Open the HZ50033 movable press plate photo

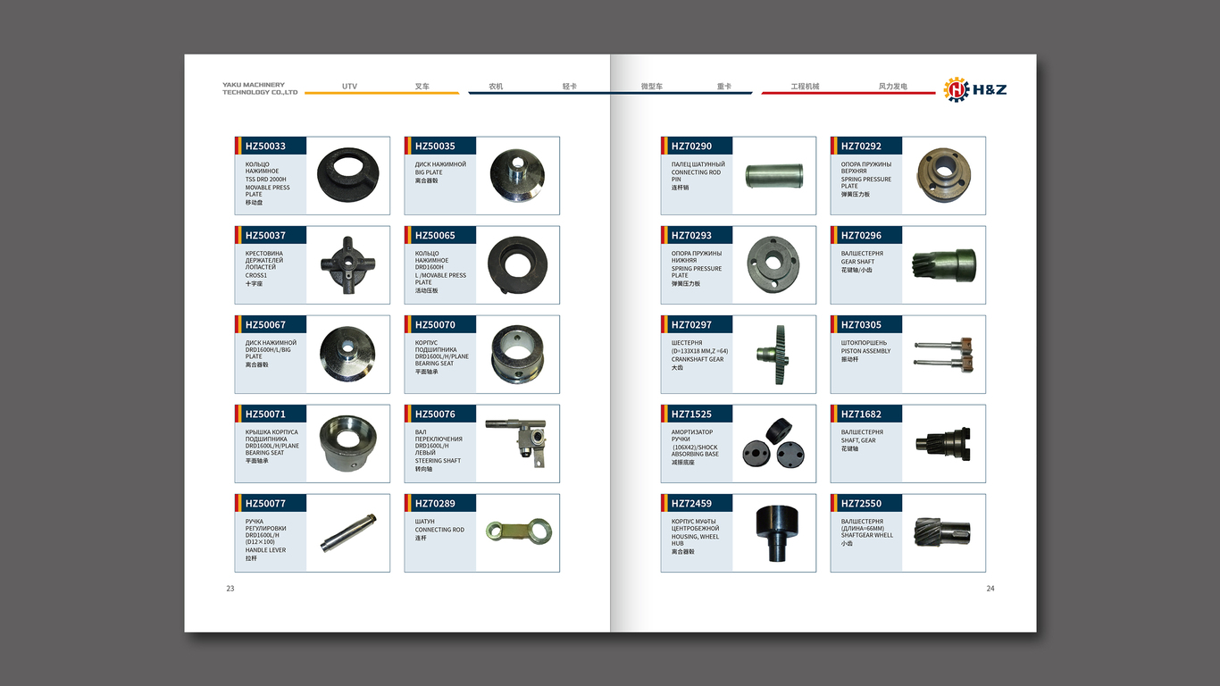pyautogui.click(x=348, y=175)
